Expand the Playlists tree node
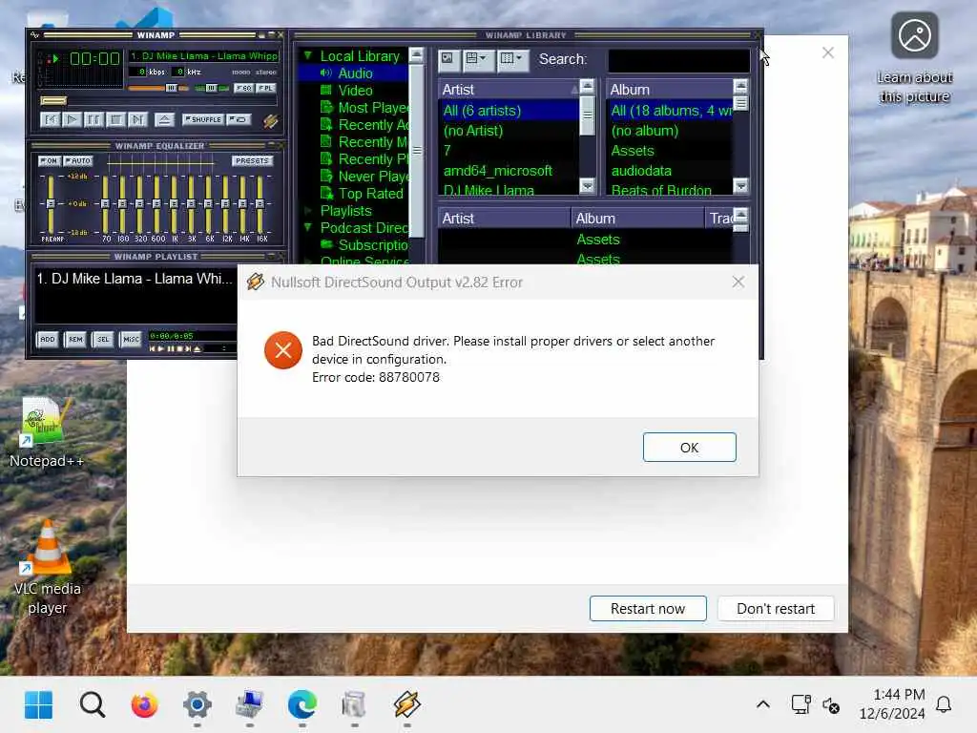The image size is (977, 733). click(x=307, y=211)
